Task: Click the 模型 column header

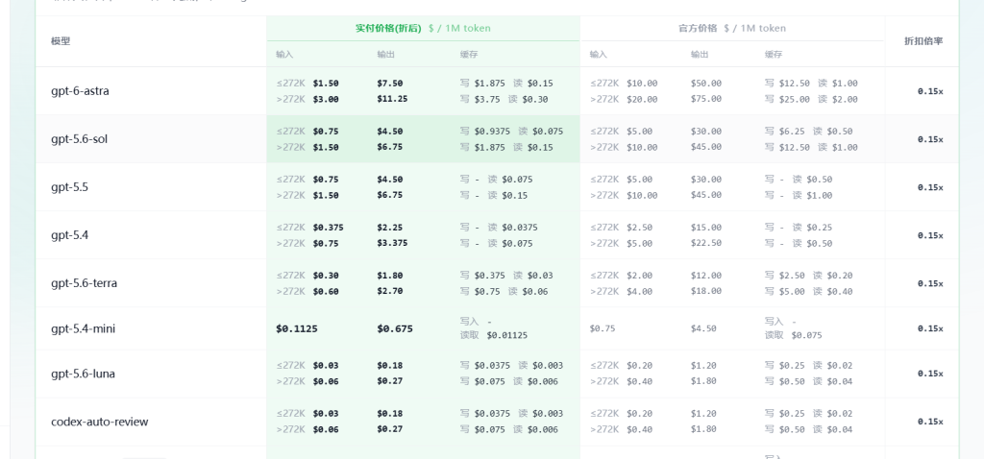Action: point(61,41)
